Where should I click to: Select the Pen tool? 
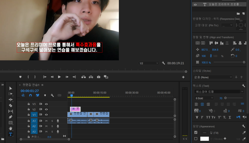[11, 117]
